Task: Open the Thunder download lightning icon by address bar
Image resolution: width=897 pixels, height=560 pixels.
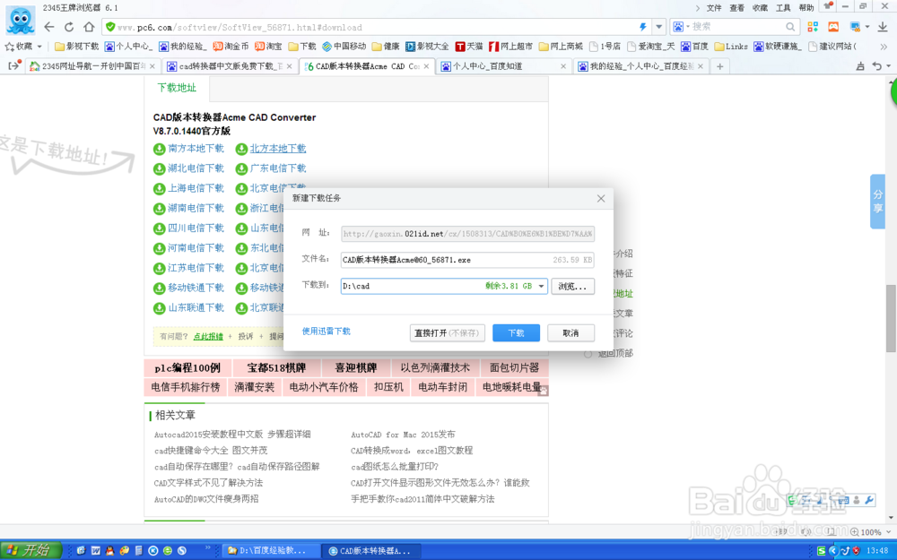Action: pyautogui.click(x=643, y=26)
